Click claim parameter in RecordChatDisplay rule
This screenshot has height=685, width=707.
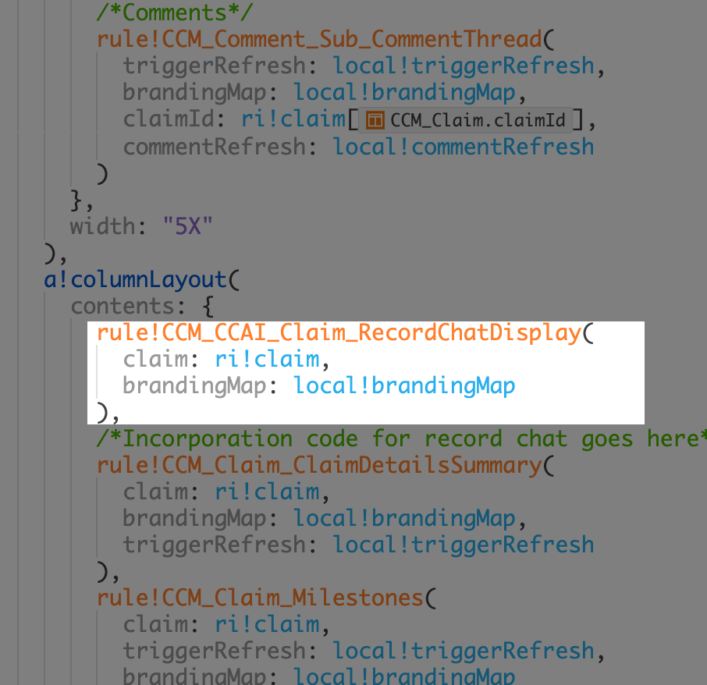click(155, 359)
